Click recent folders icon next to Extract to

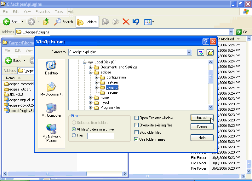click(201, 52)
